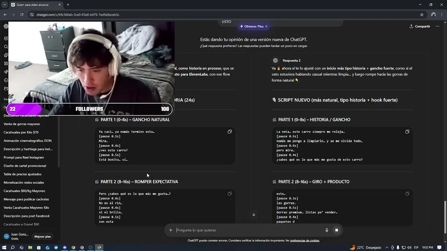Copy the PARTE 1 GANCHO NATURAL code block
Screen dimensions: 447x251
coord(230,132)
